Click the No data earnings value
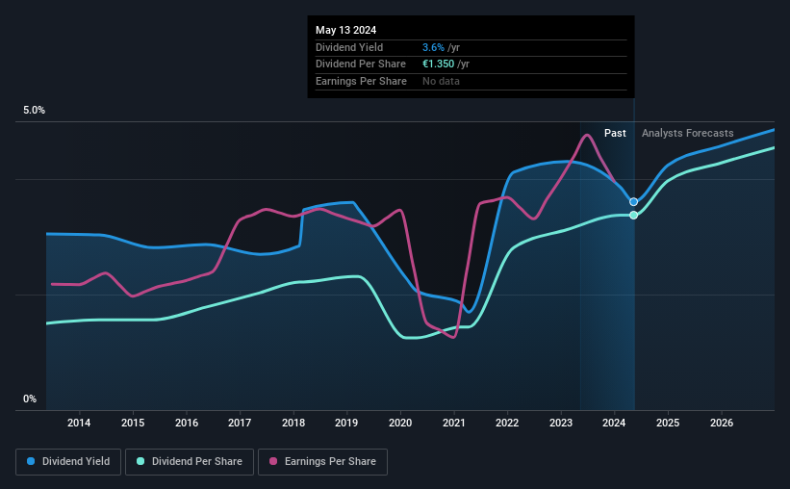 point(441,81)
